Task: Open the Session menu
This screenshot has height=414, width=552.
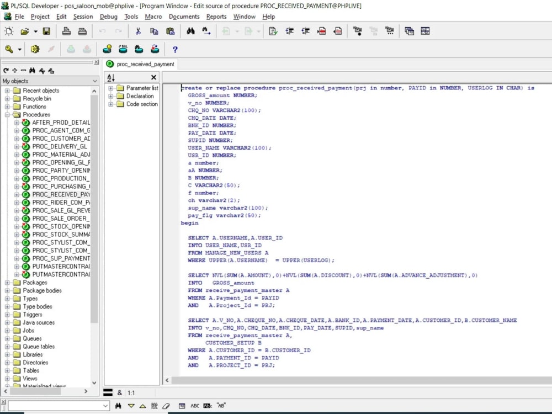Action: [83, 17]
